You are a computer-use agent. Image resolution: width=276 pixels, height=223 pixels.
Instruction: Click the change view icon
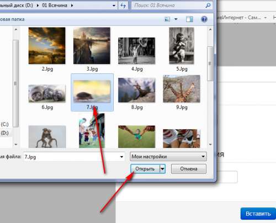[167, 19]
